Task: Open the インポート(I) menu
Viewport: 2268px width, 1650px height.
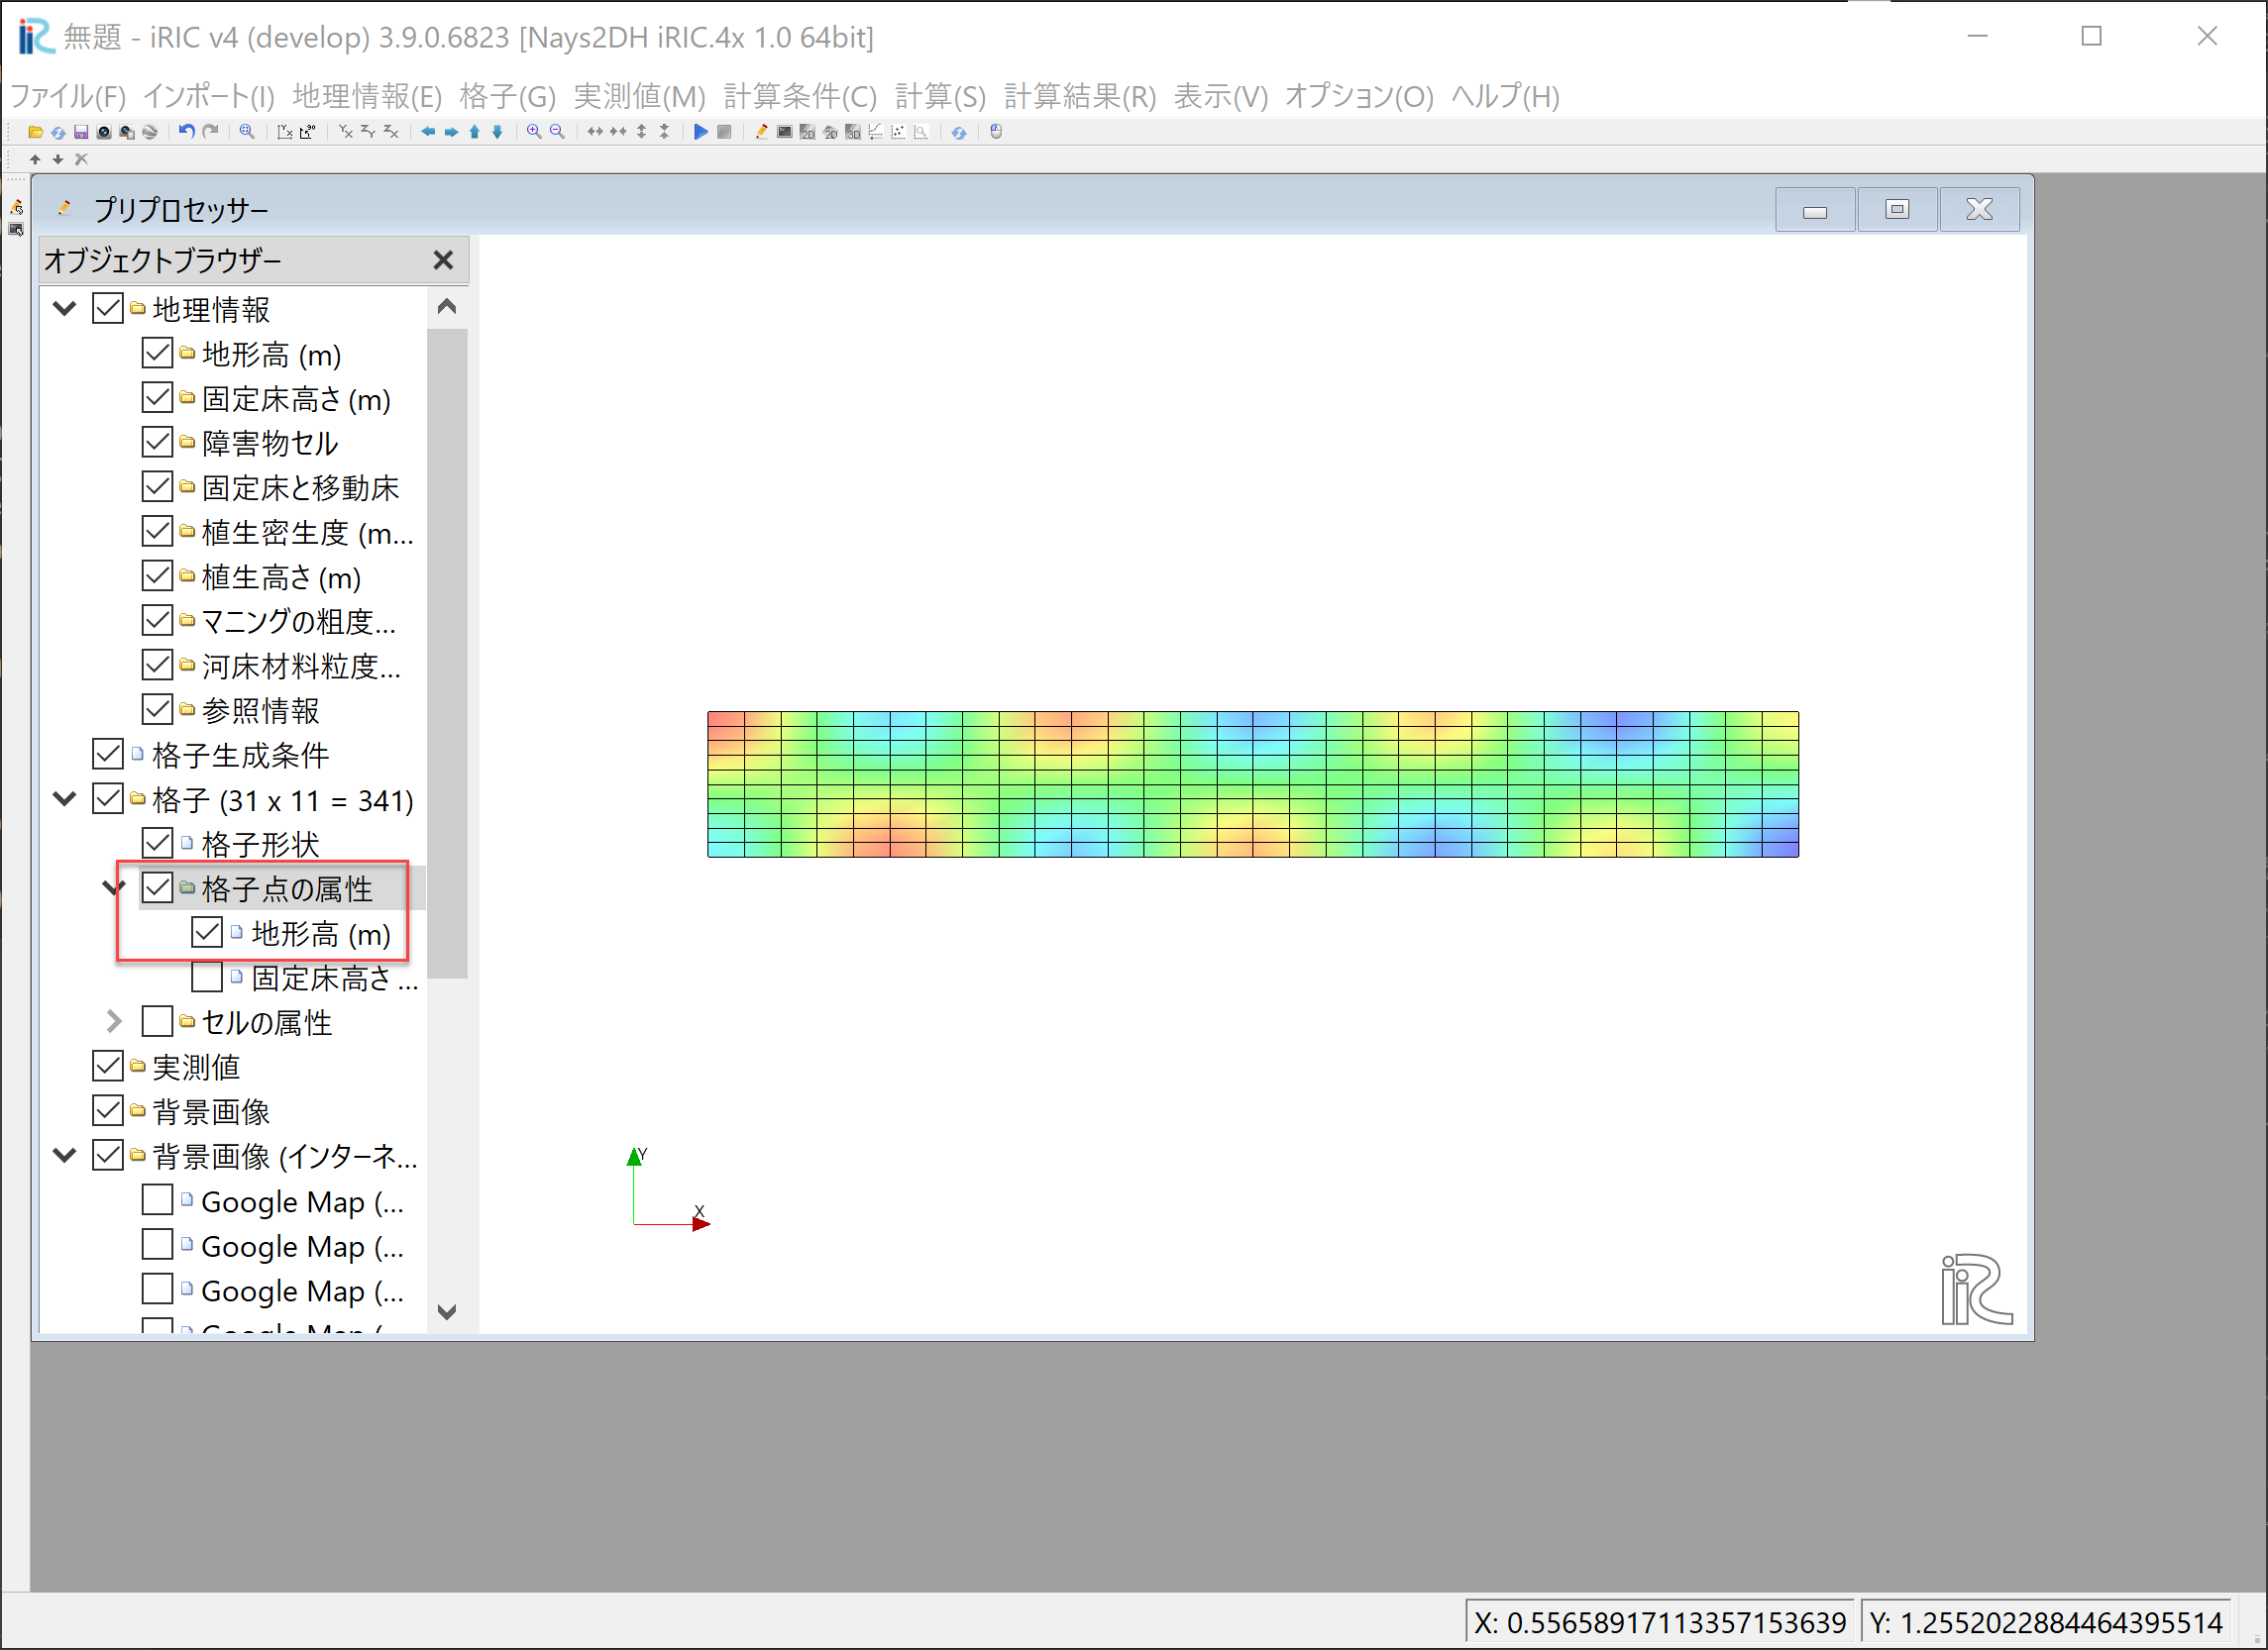Action: [x=209, y=96]
